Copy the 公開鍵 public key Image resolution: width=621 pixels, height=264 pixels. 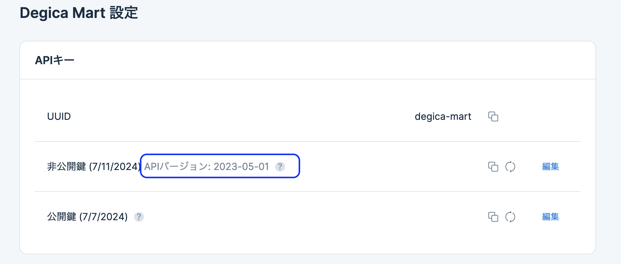[493, 217]
